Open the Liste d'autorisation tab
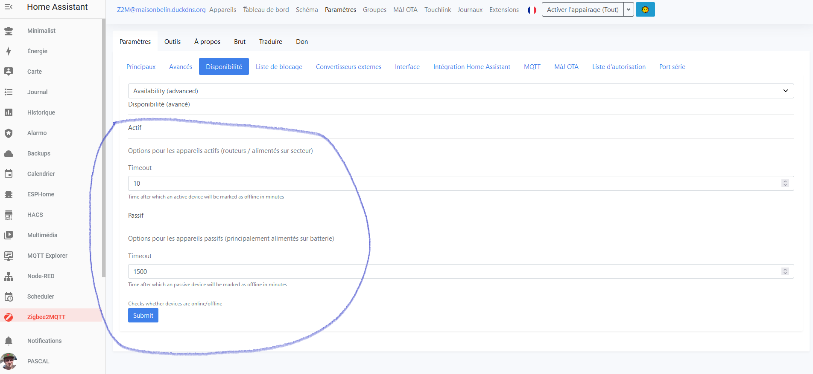Image resolution: width=813 pixels, height=374 pixels. click(619, 66)
